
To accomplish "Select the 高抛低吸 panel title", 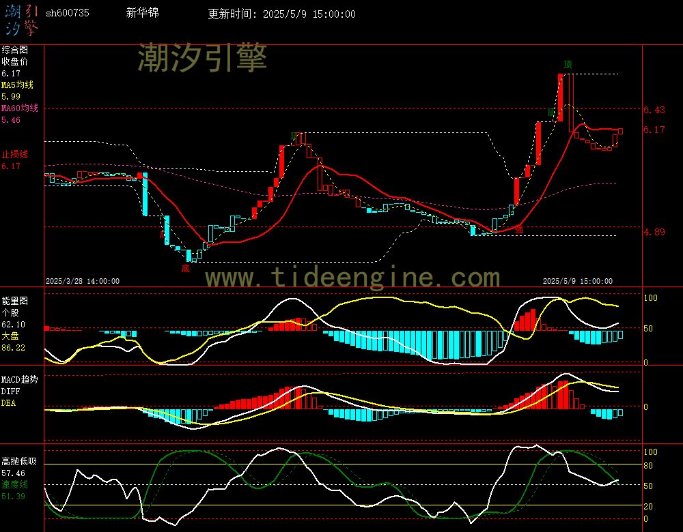I will tap(19, 461).
